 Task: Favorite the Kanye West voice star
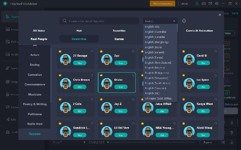(x=216, y=99)
